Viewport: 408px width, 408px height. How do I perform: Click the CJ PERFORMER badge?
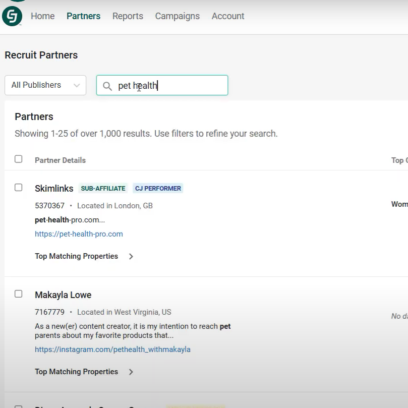[x=157, y=189]
